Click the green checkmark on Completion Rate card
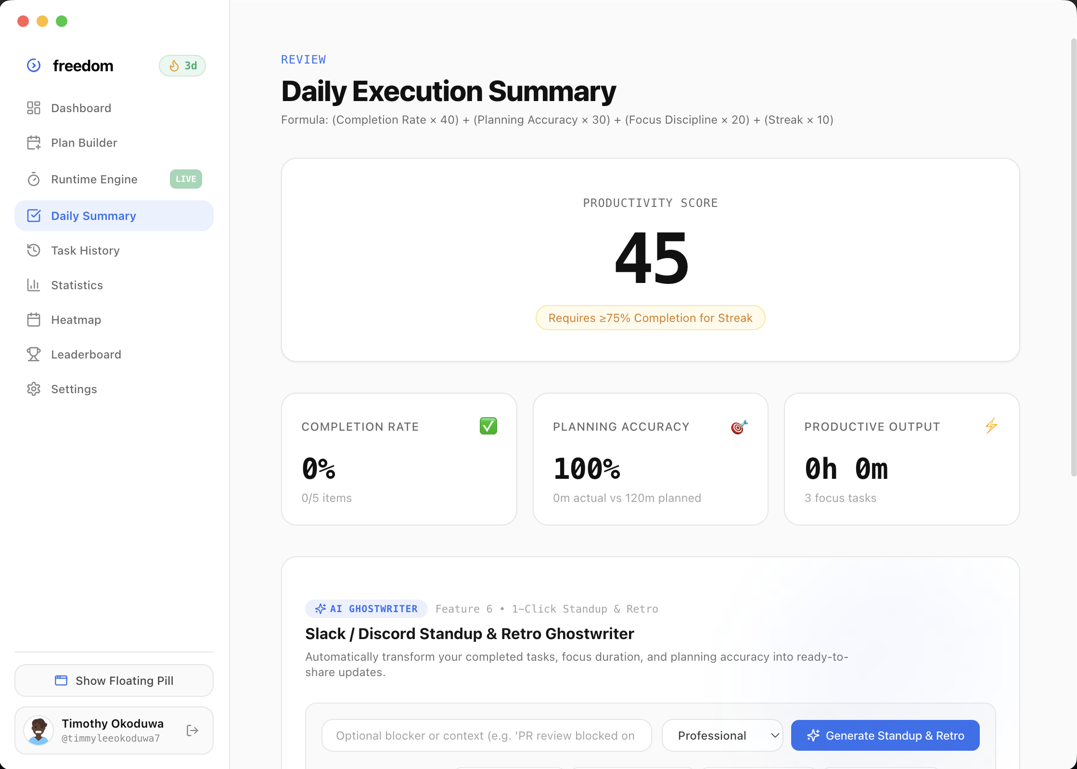Screen dimensions: 1077x769 [x=488, y=426]
